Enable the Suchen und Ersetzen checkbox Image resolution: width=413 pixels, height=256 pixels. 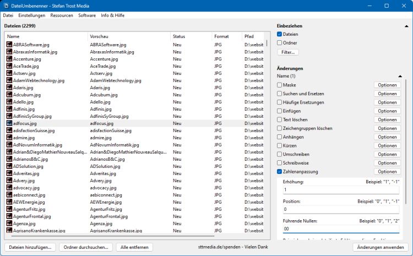[x=280, y=94]
